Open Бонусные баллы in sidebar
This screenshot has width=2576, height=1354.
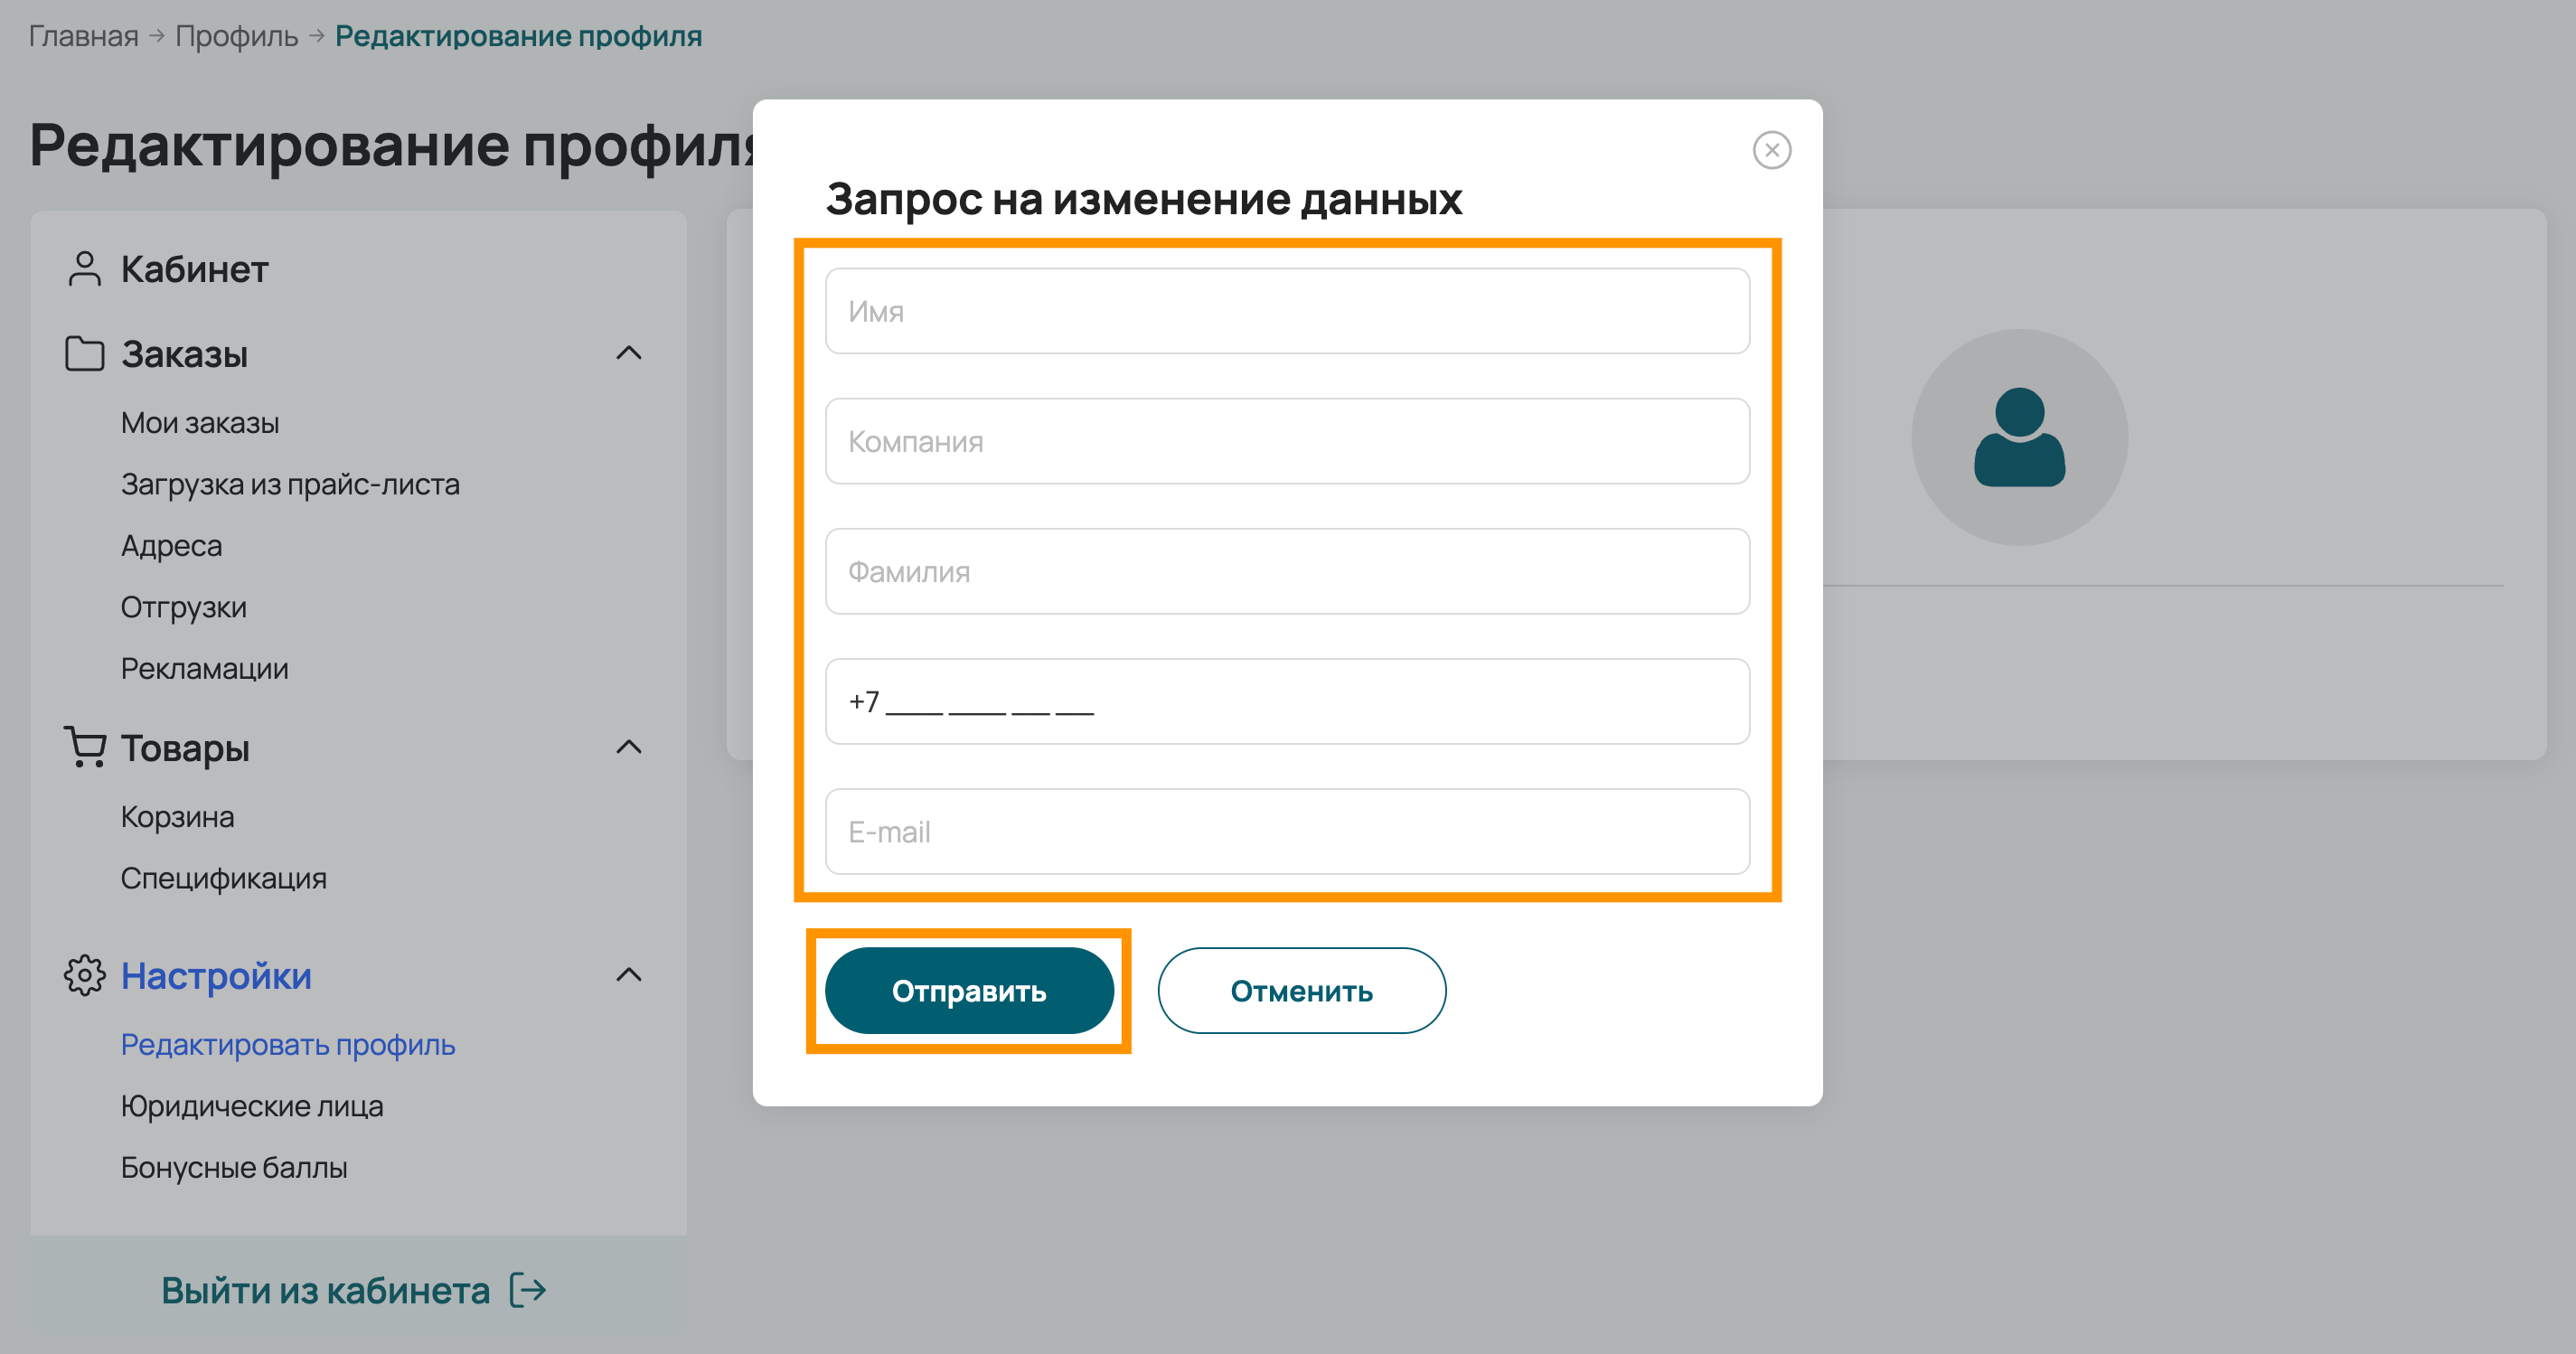click(234, 1167)
